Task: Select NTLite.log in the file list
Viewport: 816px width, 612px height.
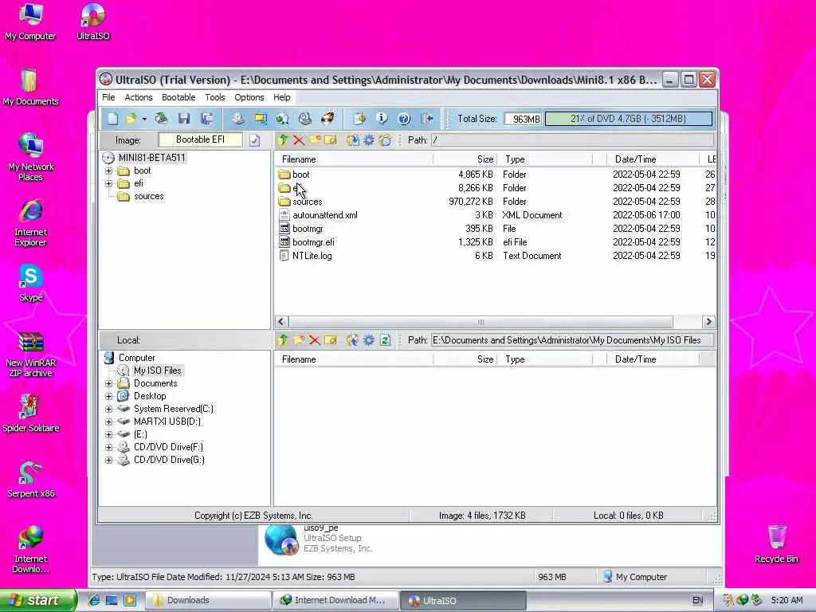Action: pos(312,256)
